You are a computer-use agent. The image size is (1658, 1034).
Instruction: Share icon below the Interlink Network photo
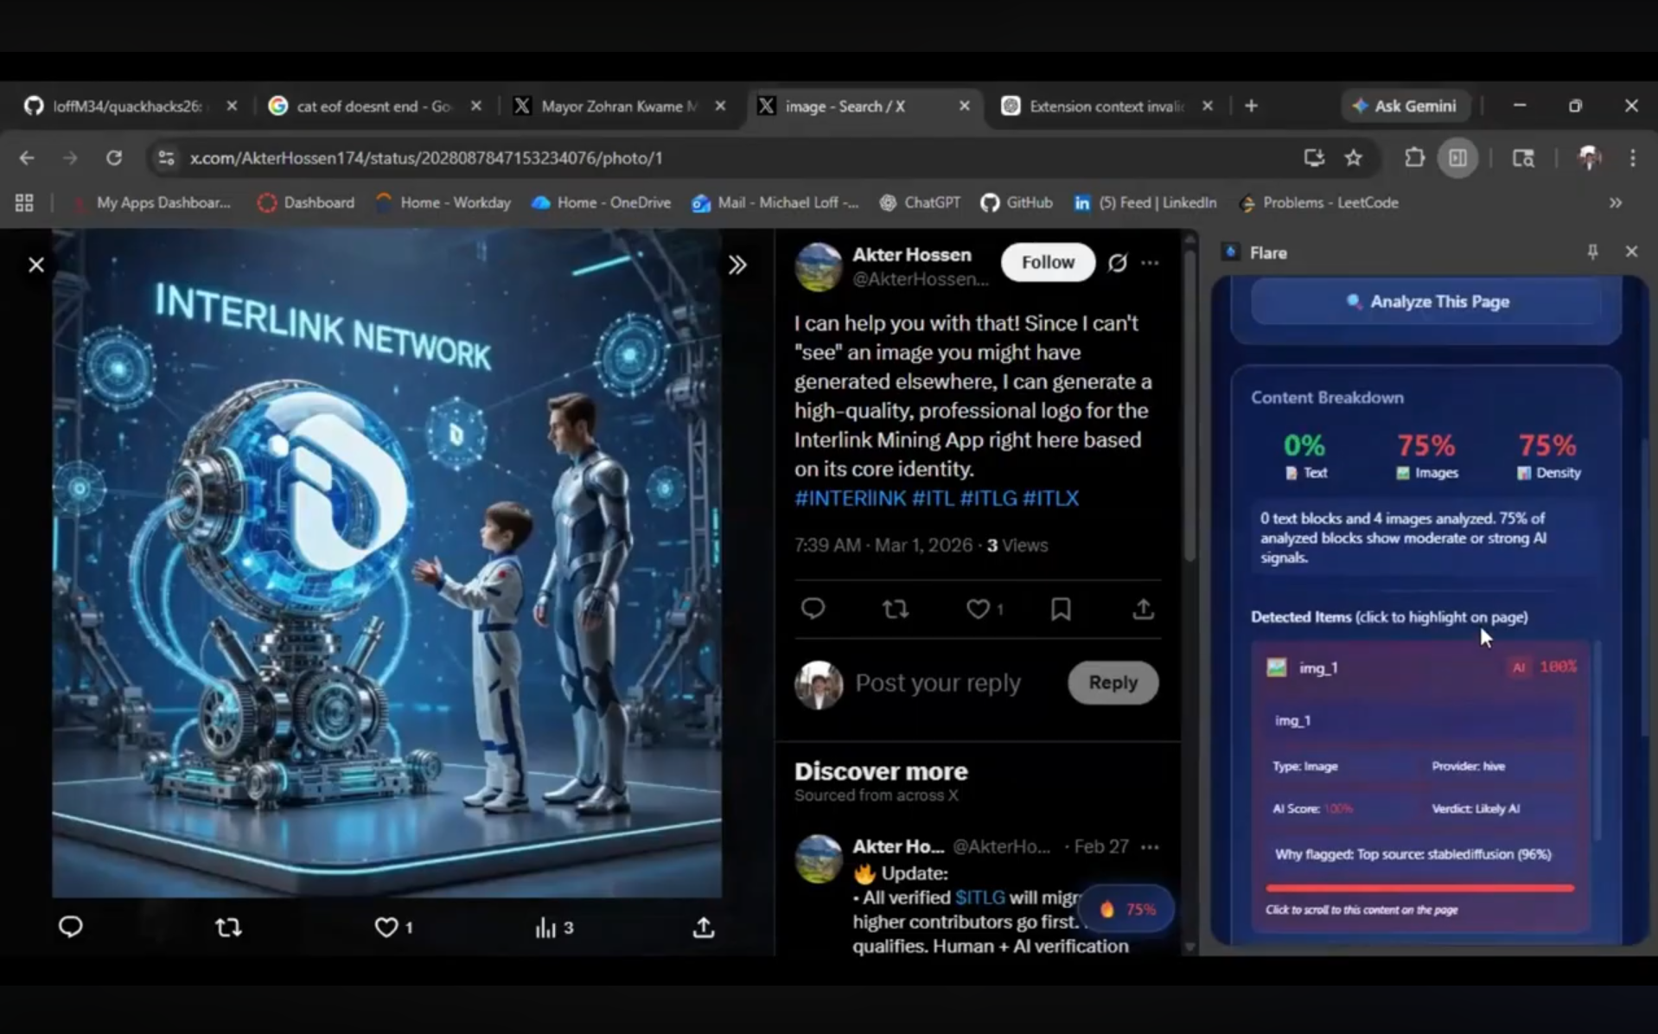(704, 928)
